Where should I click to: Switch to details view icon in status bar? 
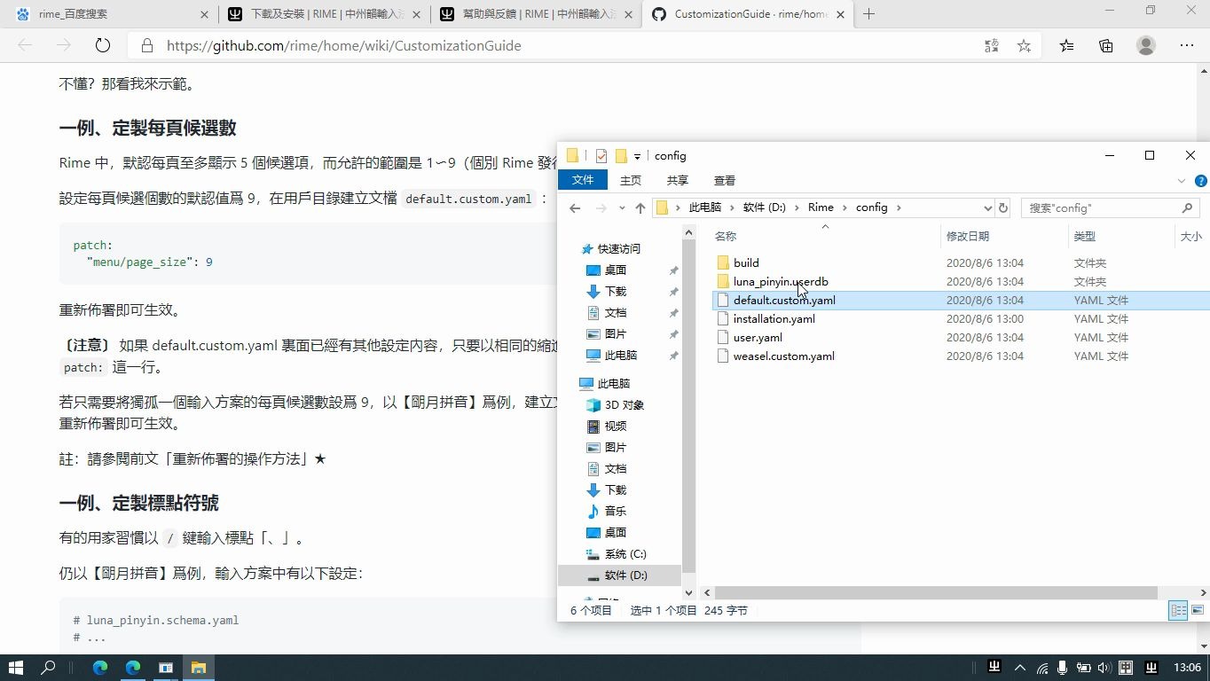pyautogui.click(x=1178, y=610)
